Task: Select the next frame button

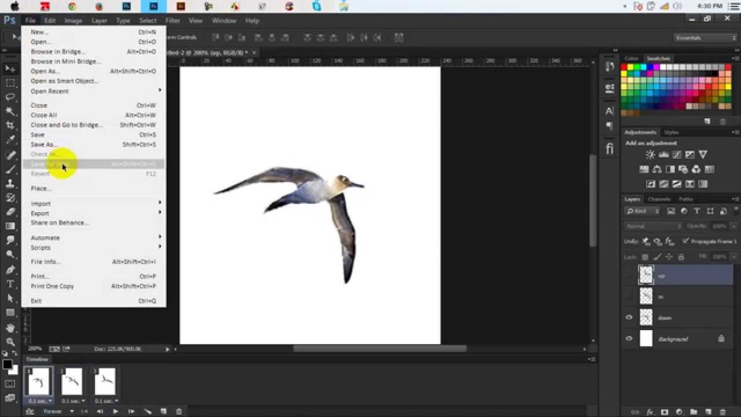Action: [x=131, y=411]
